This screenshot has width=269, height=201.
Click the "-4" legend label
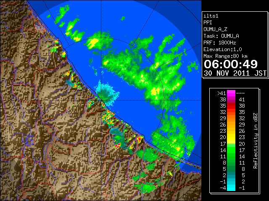click(x=223, y=188)
